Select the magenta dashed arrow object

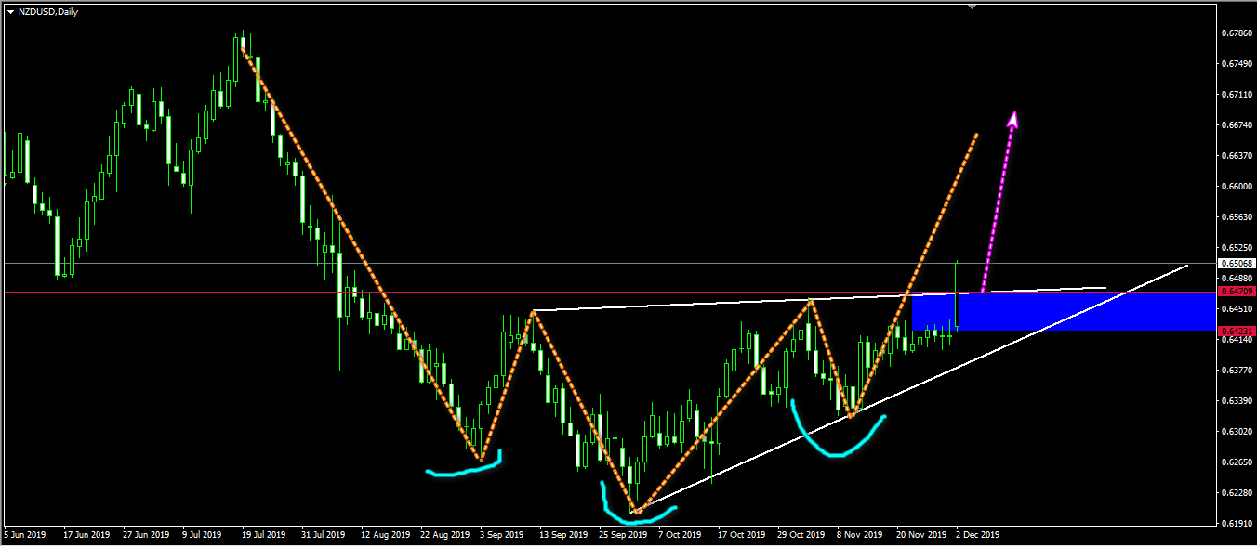point(999,200)
